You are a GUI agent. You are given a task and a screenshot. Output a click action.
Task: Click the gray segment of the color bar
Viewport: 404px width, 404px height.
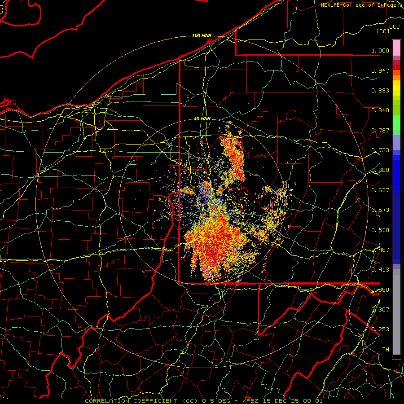tap(396, 312)
